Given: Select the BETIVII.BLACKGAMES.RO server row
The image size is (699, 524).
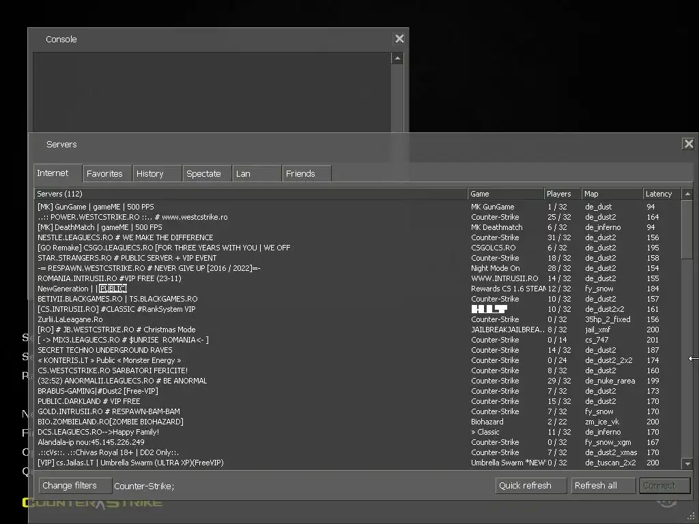Looking at the screenshot, I should tap(358, 299).
